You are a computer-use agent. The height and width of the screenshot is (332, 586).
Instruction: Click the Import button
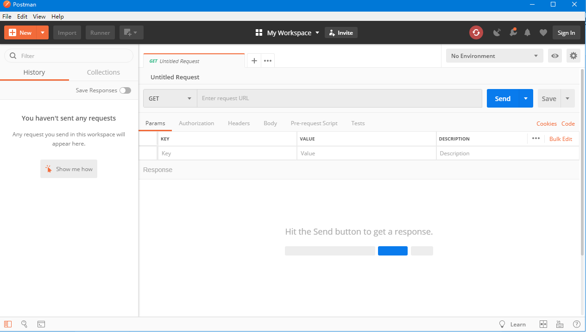point(67,32)
